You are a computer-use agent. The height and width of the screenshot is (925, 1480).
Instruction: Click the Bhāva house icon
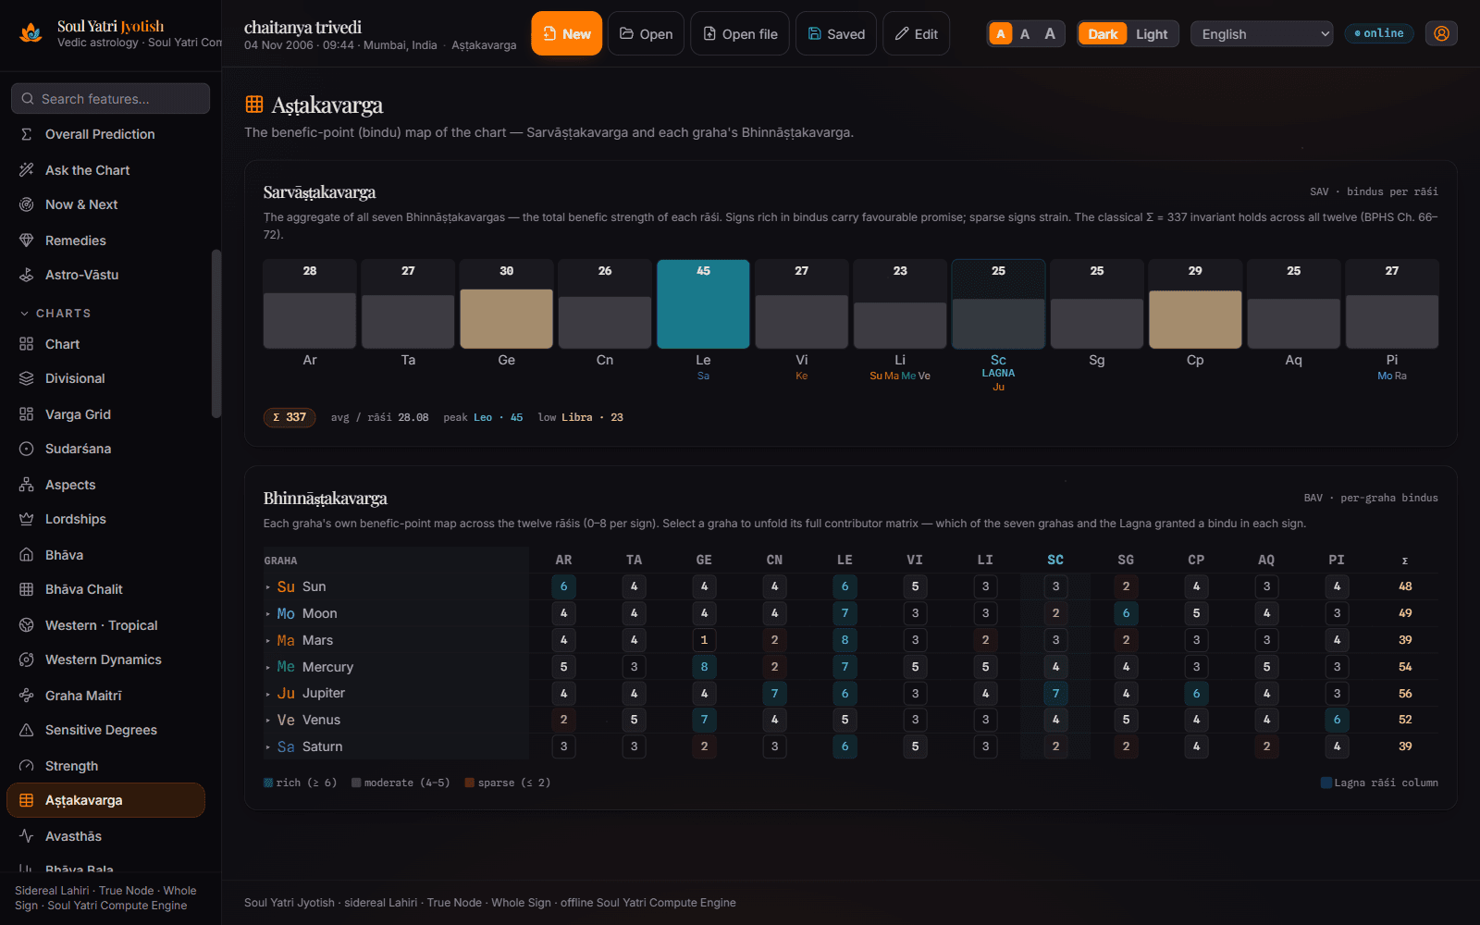tap(27, 555)
